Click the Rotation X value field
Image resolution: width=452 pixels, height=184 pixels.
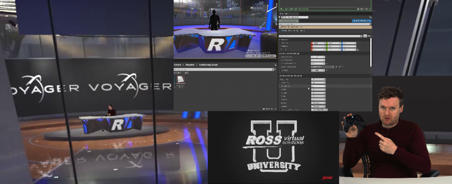point(319,46)
